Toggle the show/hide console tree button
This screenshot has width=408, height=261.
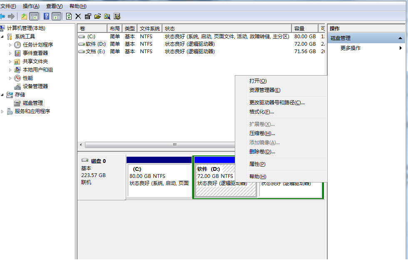(34, 16)
